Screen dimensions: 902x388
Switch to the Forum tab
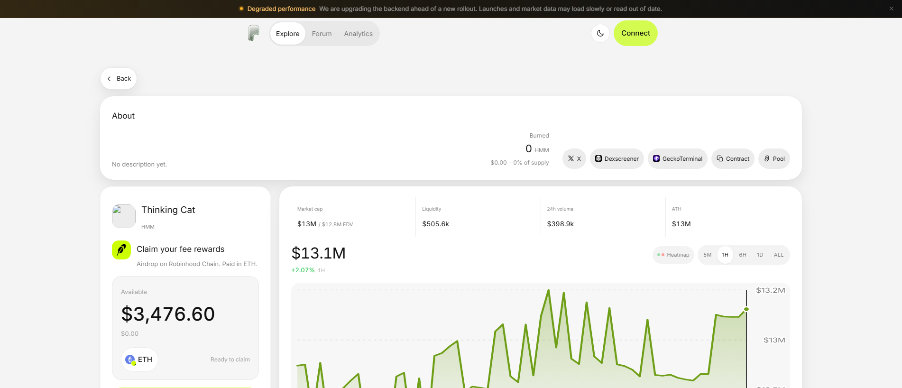pyautogui.click(x=322, y=34)
